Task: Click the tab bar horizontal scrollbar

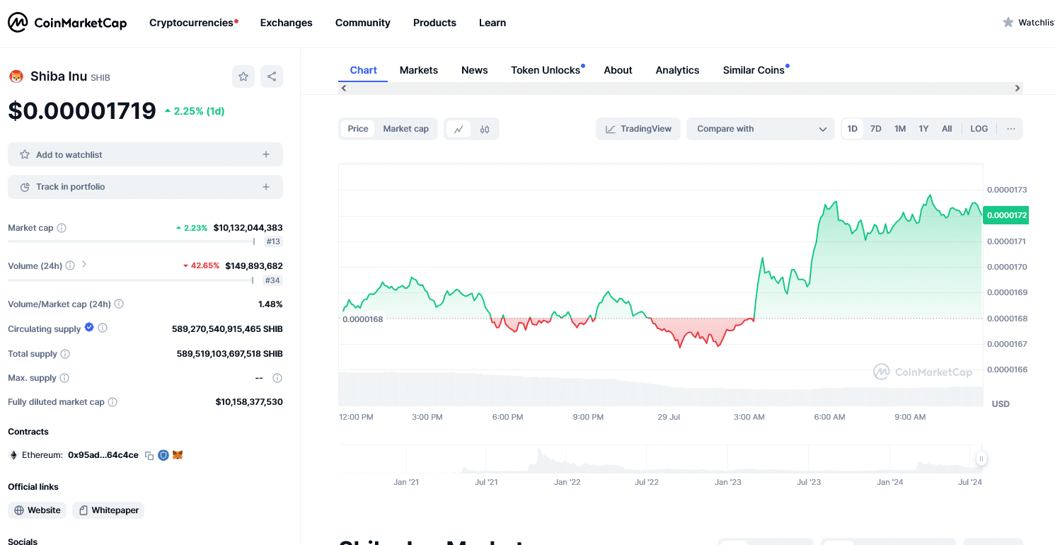Action: click(680, 88)
